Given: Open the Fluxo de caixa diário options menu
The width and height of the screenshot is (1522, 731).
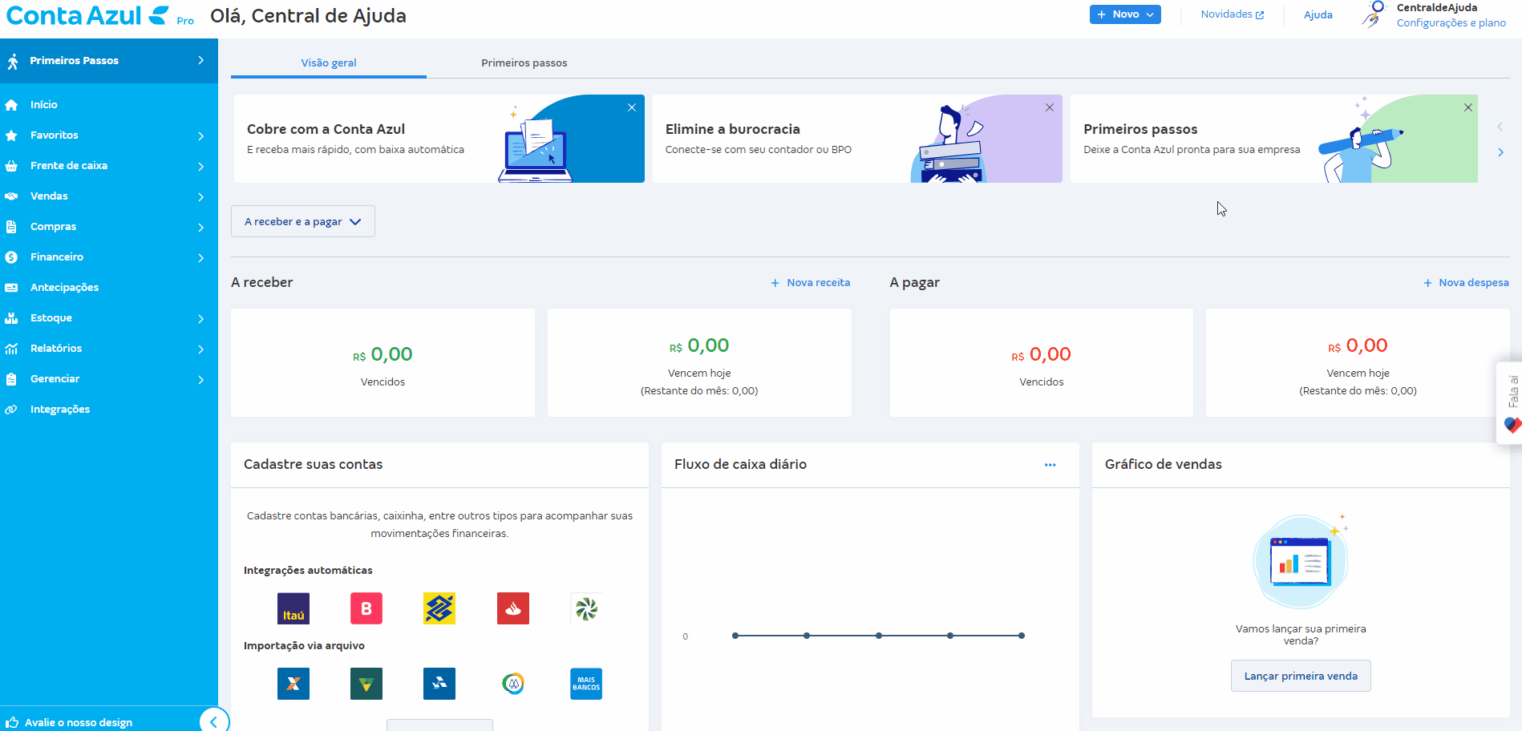Looking at the screenshot, I should [x=1050, y=464].
